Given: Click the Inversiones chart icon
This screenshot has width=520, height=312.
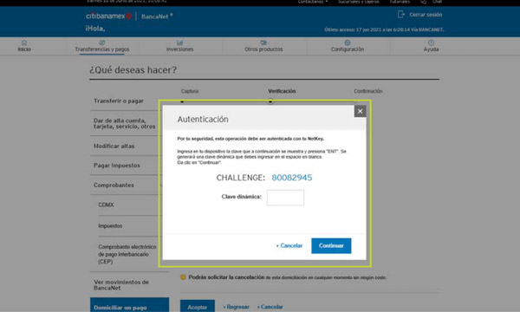Looking at the screenshot, I should [x=179, y=42].
